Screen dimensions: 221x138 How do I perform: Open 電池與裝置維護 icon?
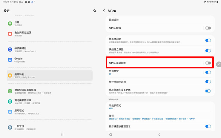tap(10, 101)
